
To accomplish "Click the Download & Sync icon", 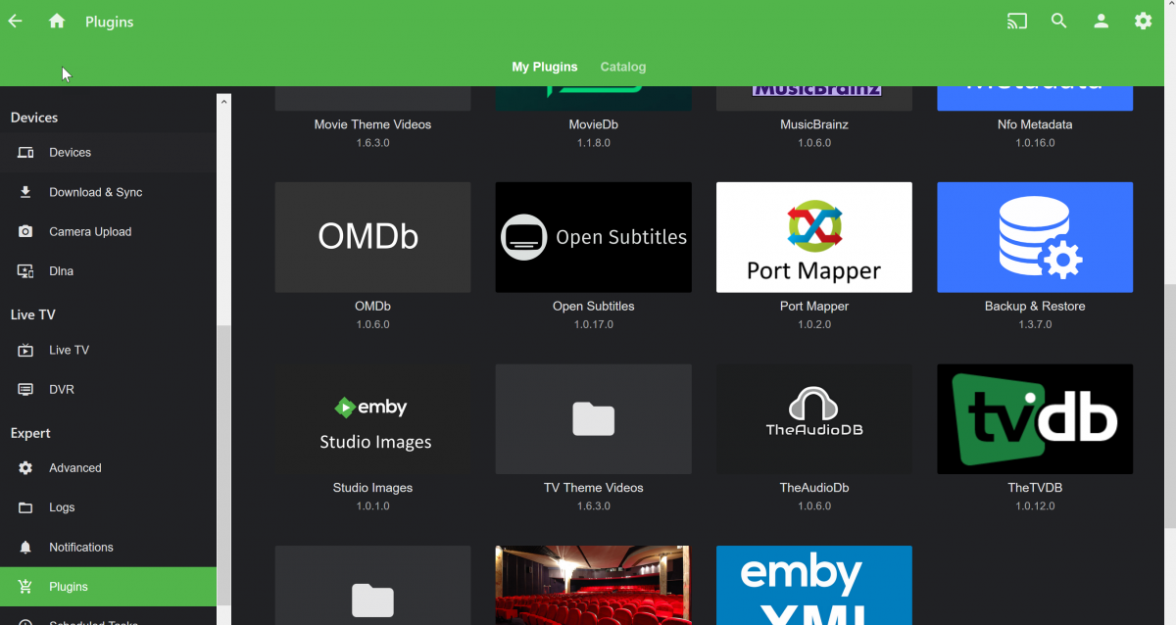I will pos(26,192).
